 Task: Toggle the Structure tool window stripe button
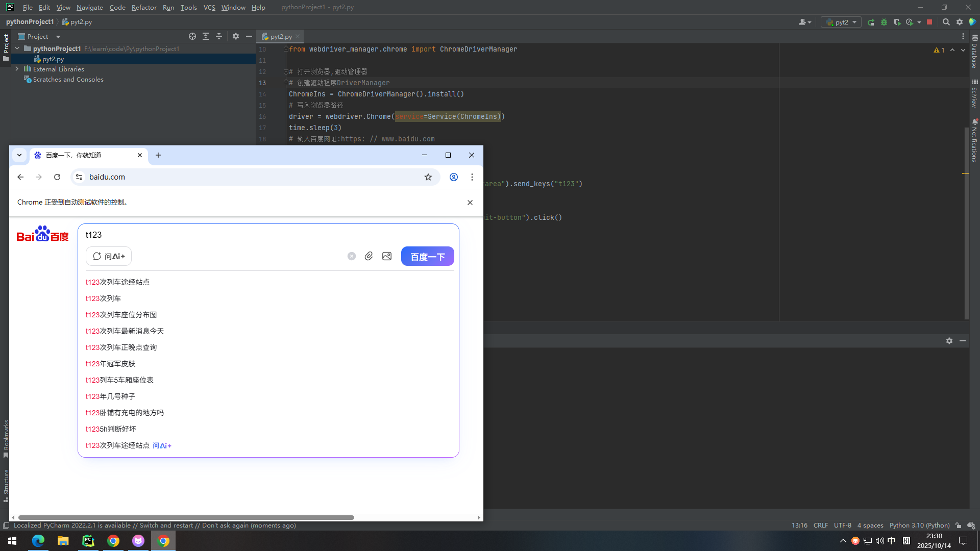[6, 485]
